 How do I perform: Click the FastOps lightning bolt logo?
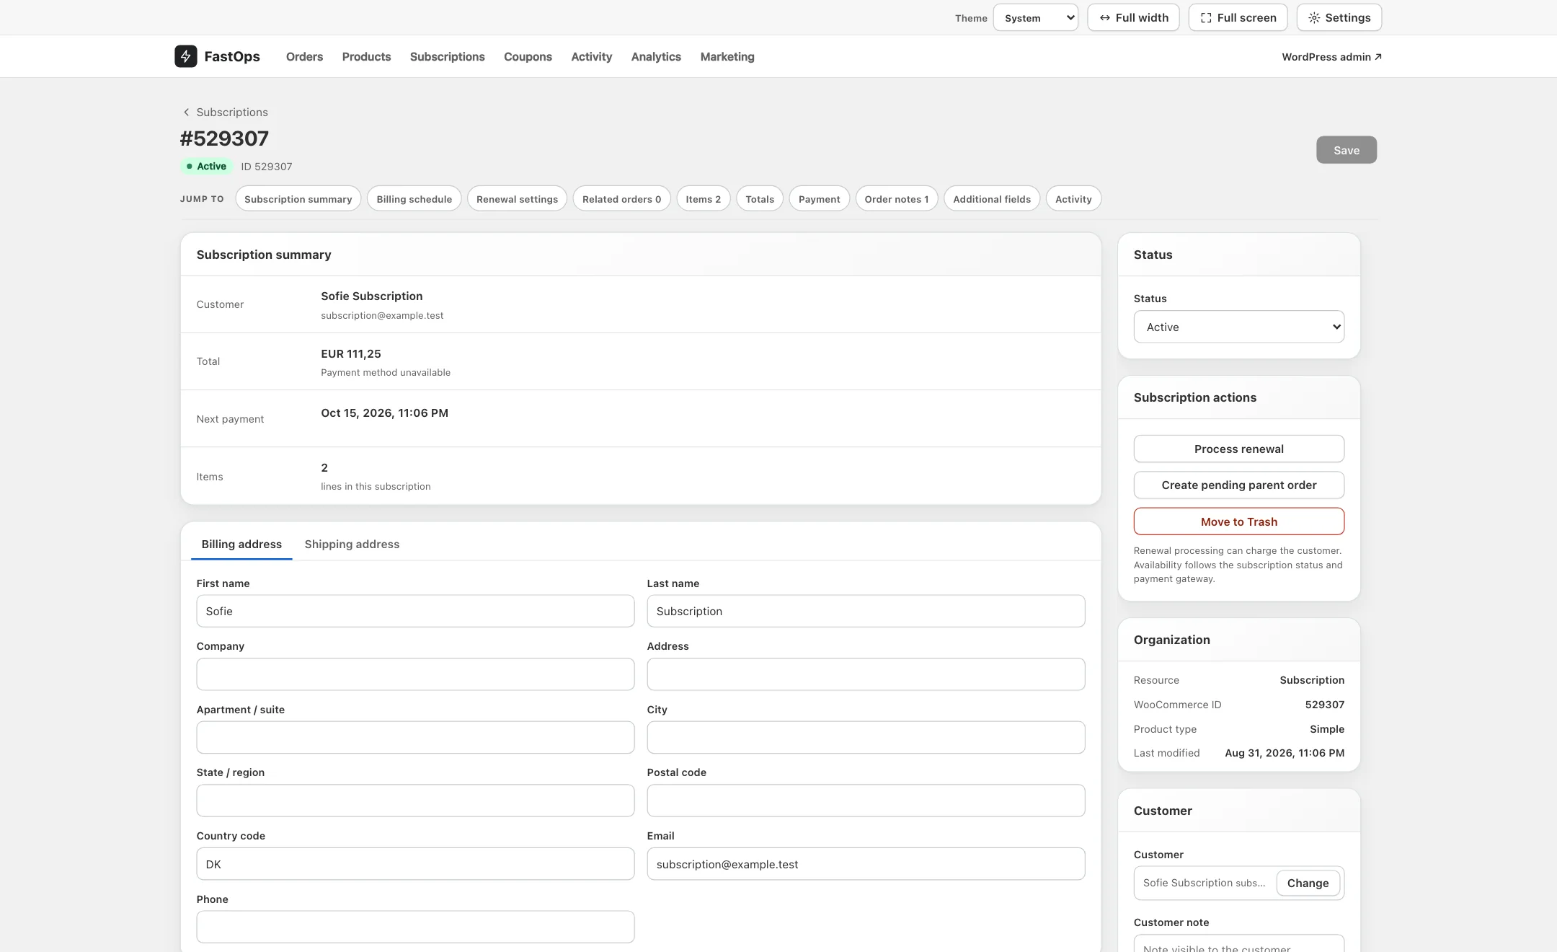185,56
